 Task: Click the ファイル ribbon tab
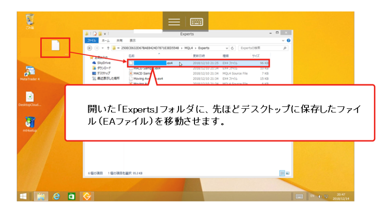92,40
